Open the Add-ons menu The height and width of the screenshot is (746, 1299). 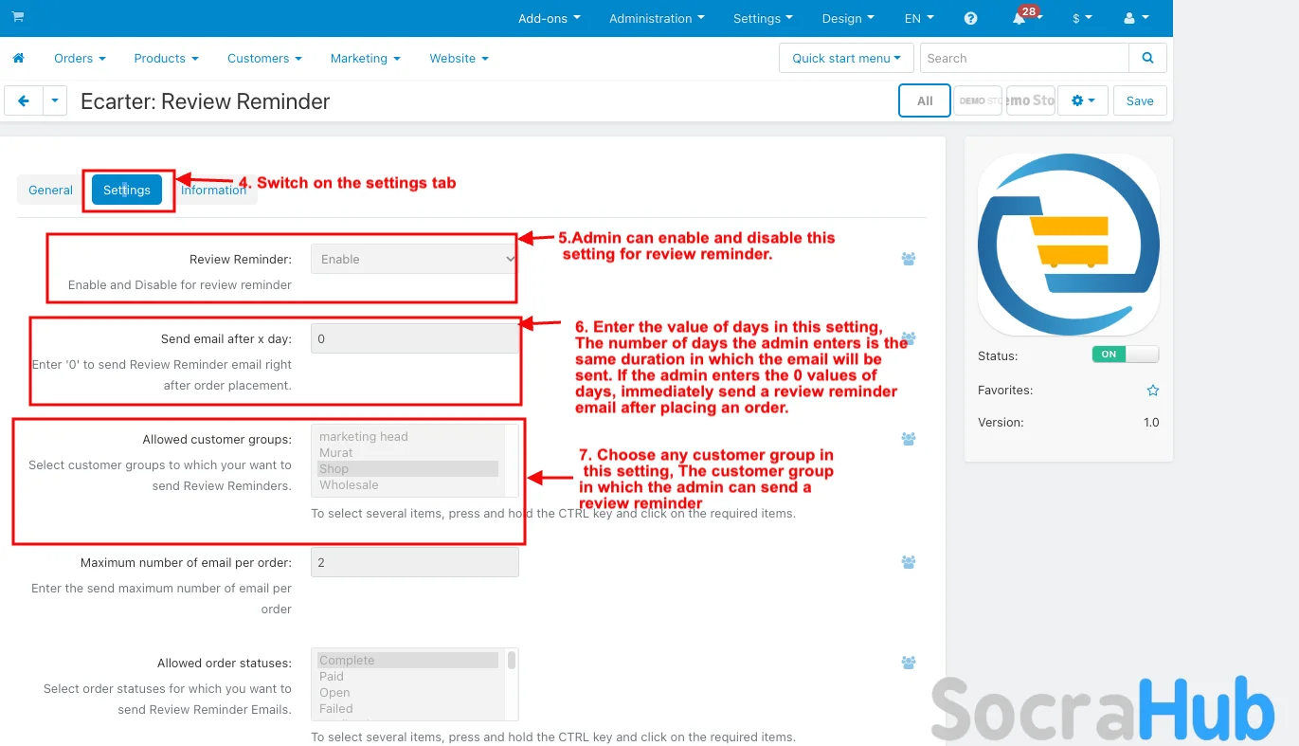tap(550, 18)
